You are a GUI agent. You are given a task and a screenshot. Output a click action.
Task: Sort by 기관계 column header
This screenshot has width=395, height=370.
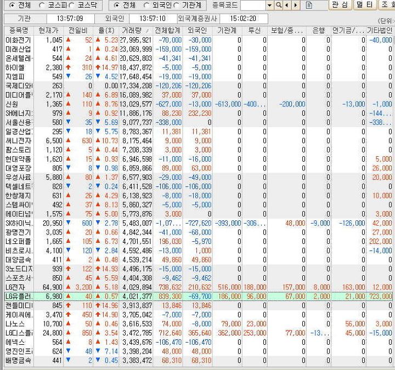click(227, 31)
